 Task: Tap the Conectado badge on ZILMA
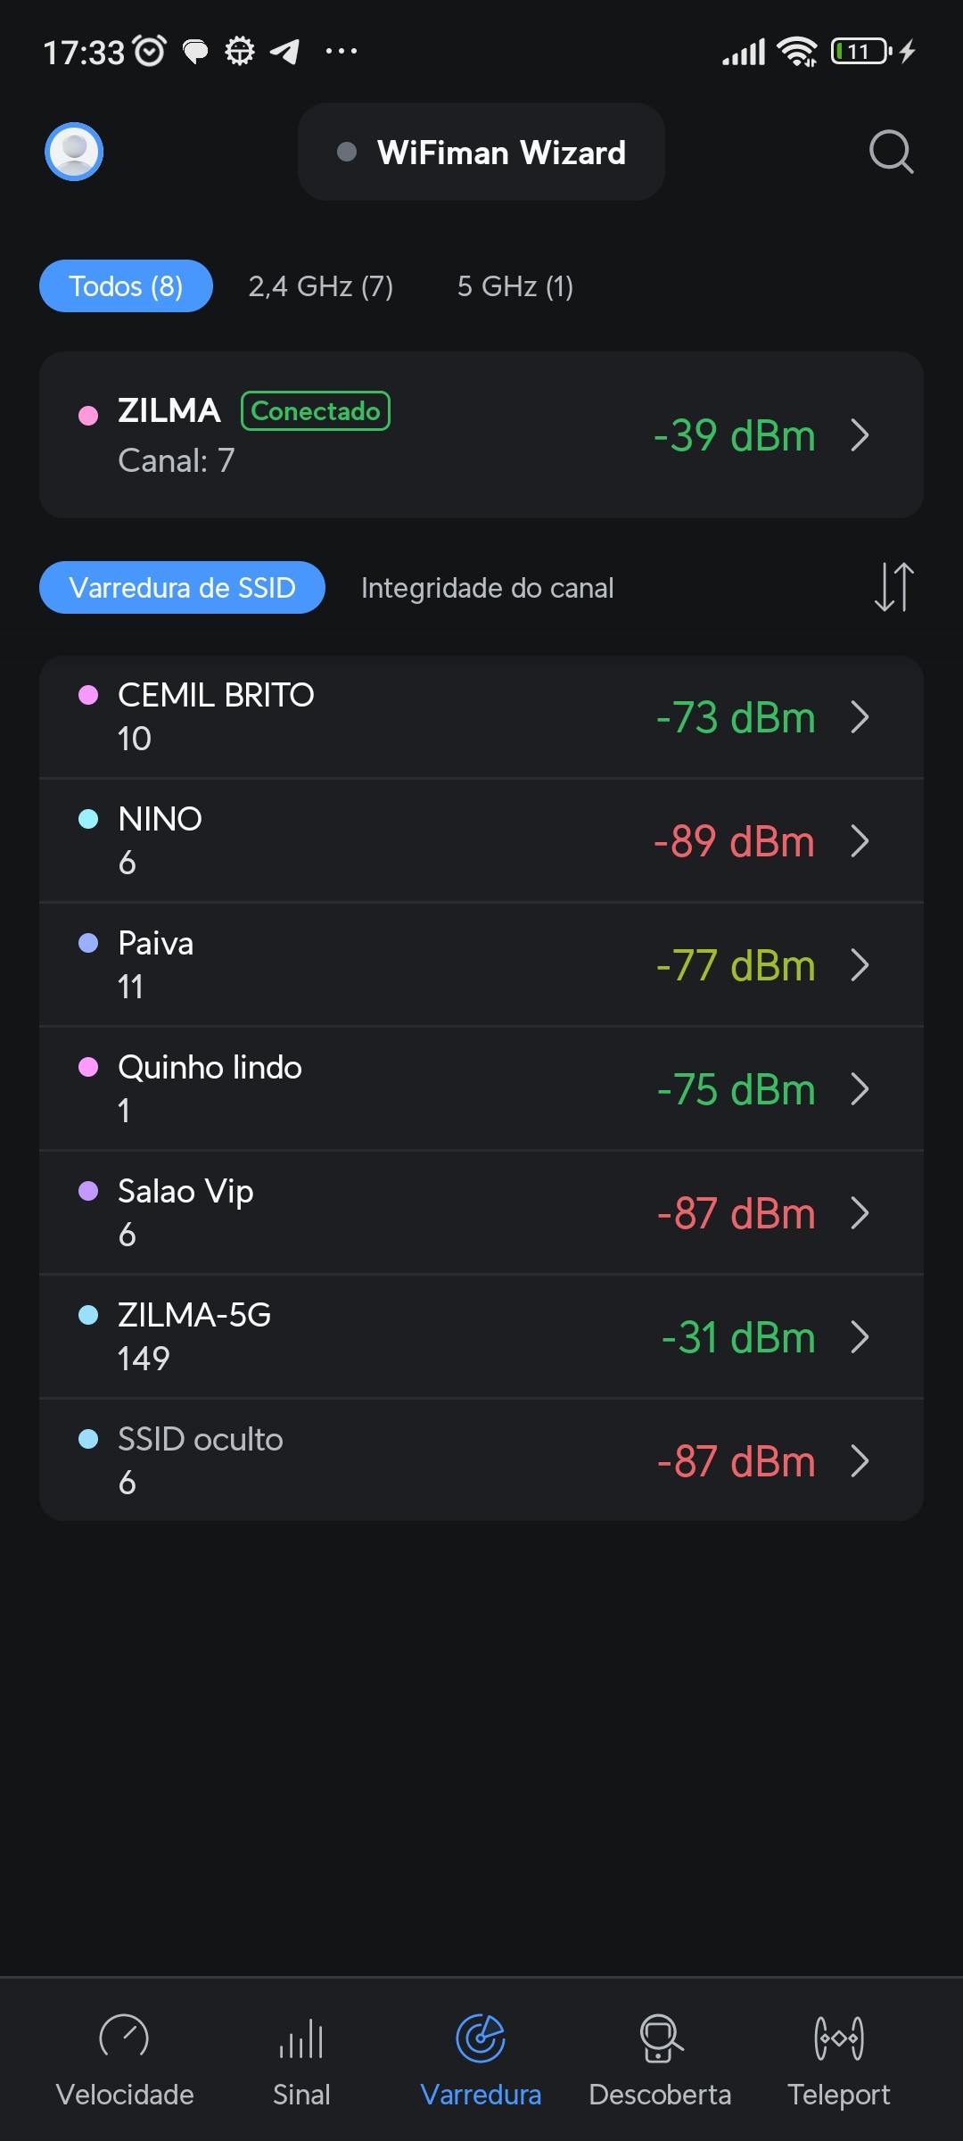[316, 411]
